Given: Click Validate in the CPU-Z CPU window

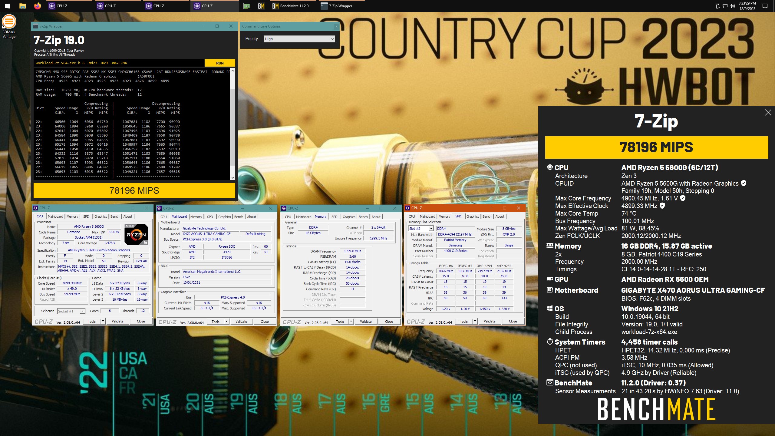Looking at the screenshot, I should point(117,321).
